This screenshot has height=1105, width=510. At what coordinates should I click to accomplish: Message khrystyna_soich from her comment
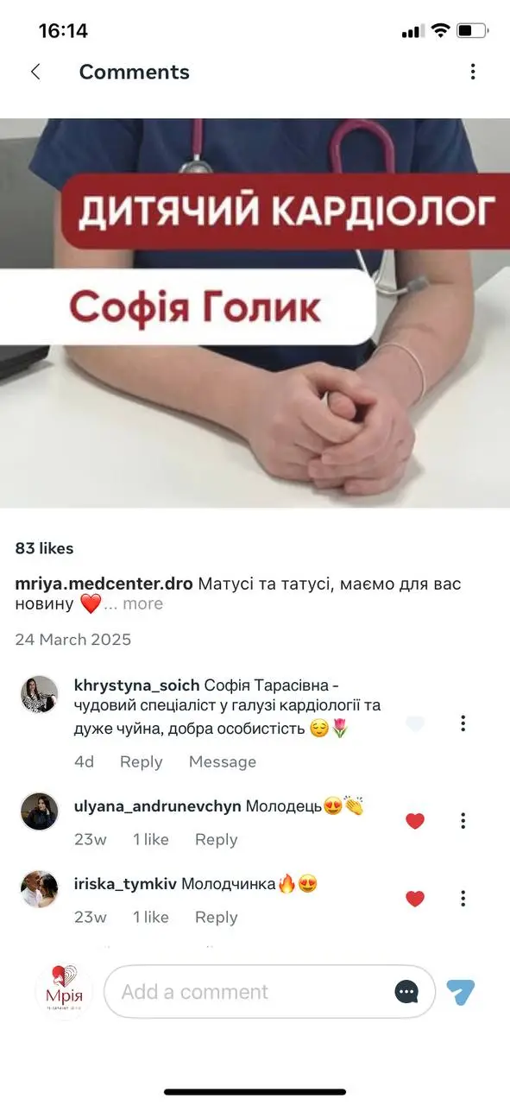point(223,761)
